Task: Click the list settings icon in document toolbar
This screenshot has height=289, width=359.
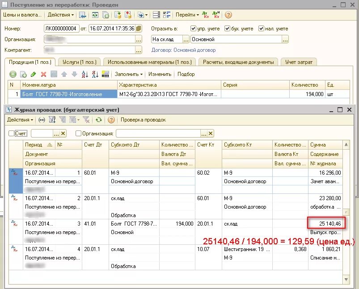Action: pos(156,15)
